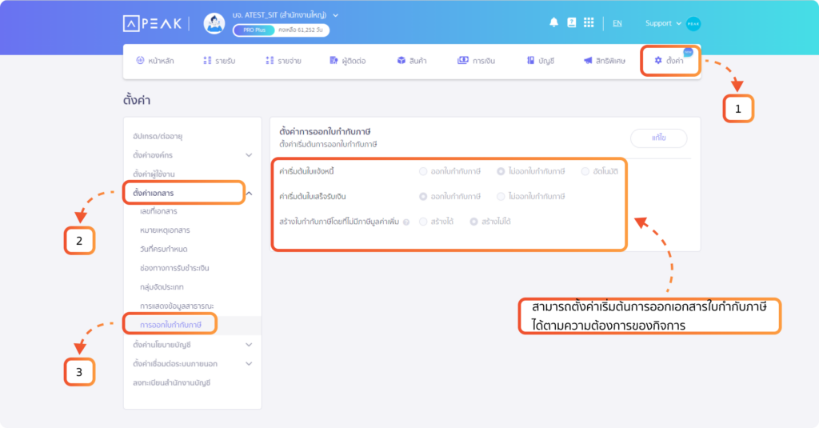The width and height of the screenshot is (819, 428).
Task: Click the สินค้า product box icon
Action: coord(402,61)
